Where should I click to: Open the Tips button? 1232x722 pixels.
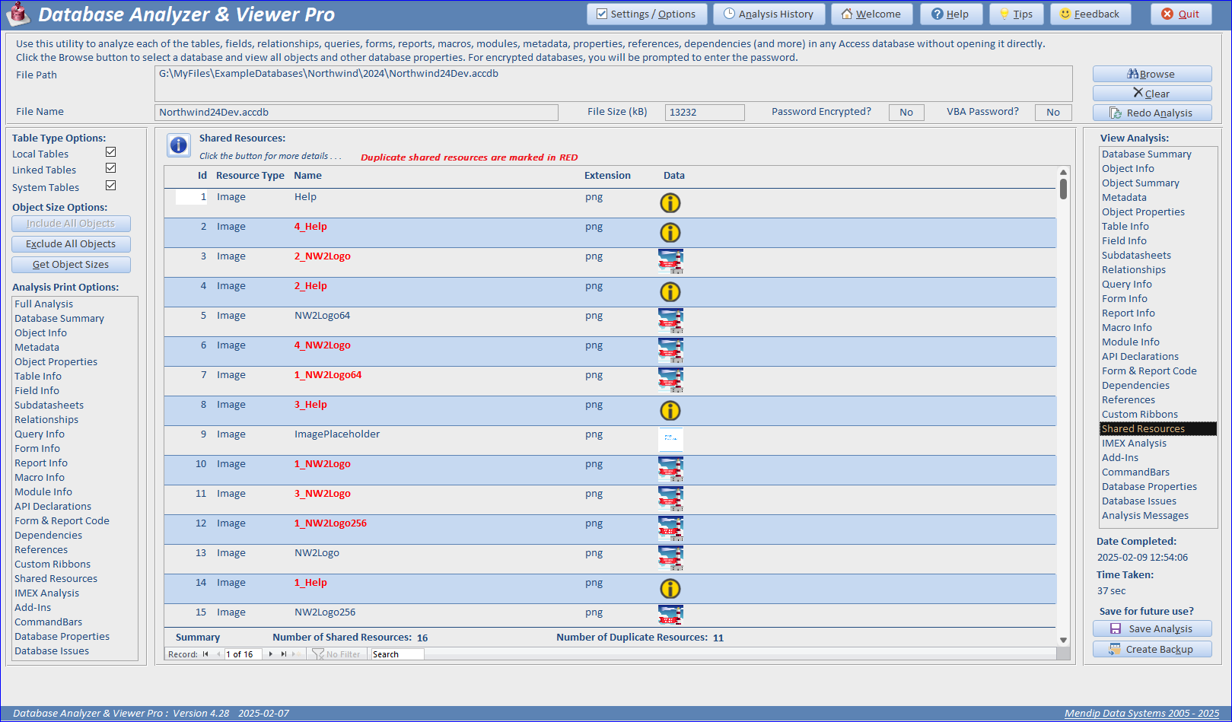(x=1017, y=14)
